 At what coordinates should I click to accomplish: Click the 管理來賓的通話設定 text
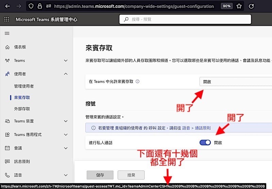click(x=104, y=117)
